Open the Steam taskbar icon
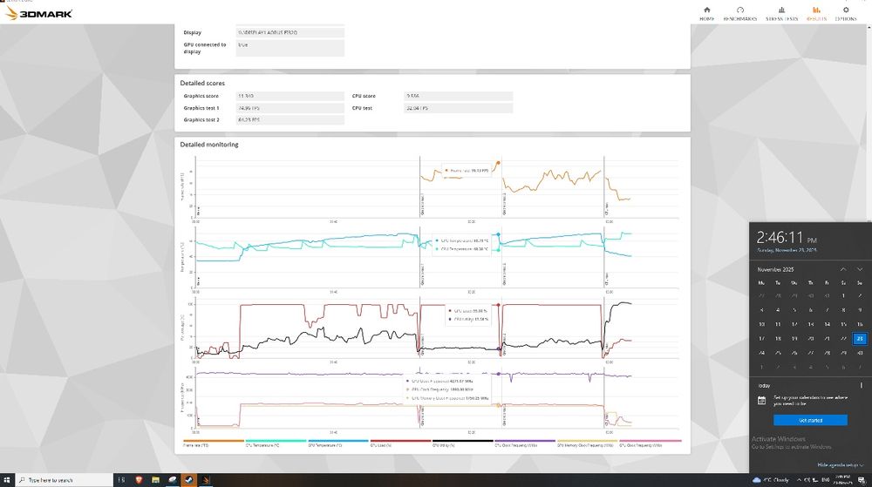The image size is (872, 487). tap(188, 480)
